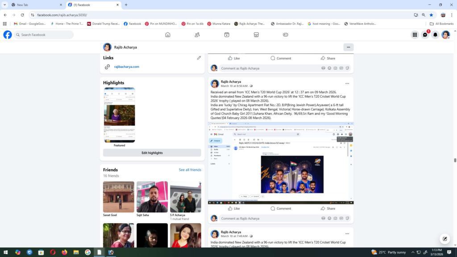Open the Marketplace icon in top navigation
The height and width of the screenshot is (257, 457).
click(256, 35)
